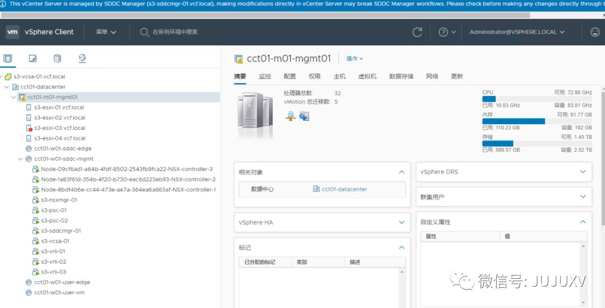Click VM icon next to s3-psc-01
This screenshot has height=308, width=605.
pos(35,210)
